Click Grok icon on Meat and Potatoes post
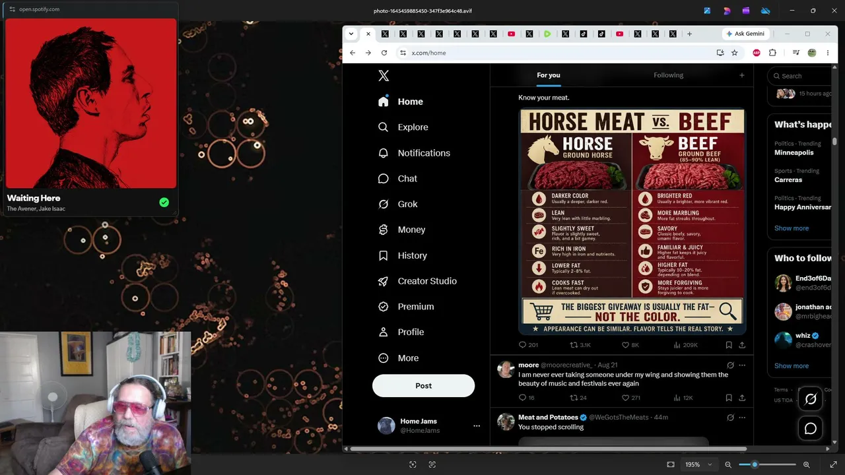This screenshot has width=845, height=475. (730, 418)
